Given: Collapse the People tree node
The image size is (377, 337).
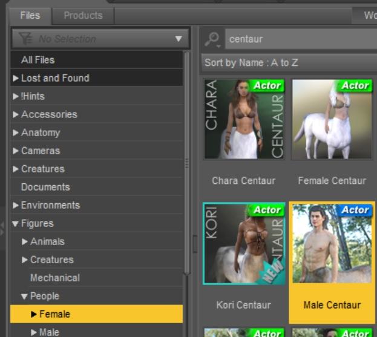Looking at the screenshot, I should [x=24, y=296].
